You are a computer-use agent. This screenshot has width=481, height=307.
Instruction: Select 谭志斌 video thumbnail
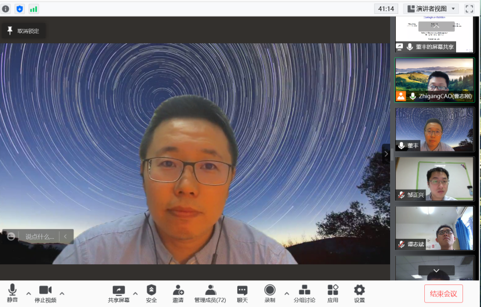point(434,228)
